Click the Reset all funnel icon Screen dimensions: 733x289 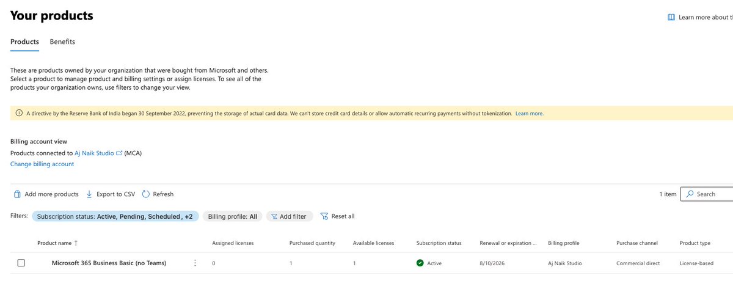[x=324, y=216]
